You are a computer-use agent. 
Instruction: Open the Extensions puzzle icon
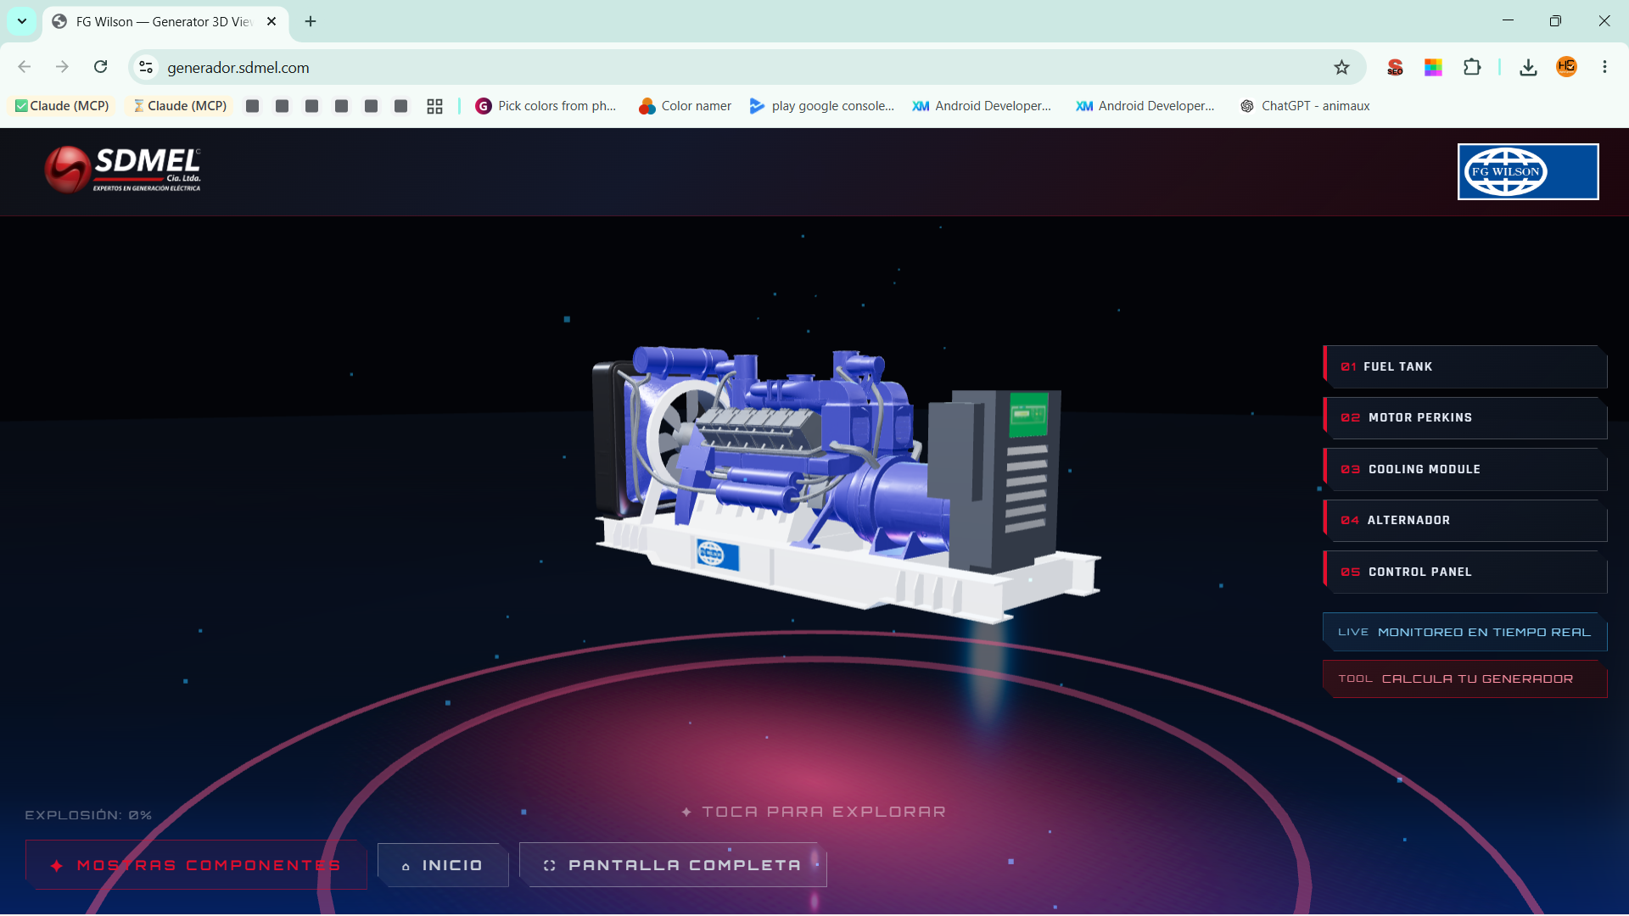(x=1472, y=67)
